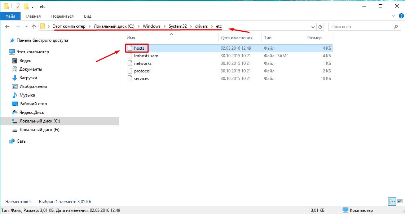This screenshot has height=214, width=405.
Task: Select the hosts file
Action: (229, 48)
